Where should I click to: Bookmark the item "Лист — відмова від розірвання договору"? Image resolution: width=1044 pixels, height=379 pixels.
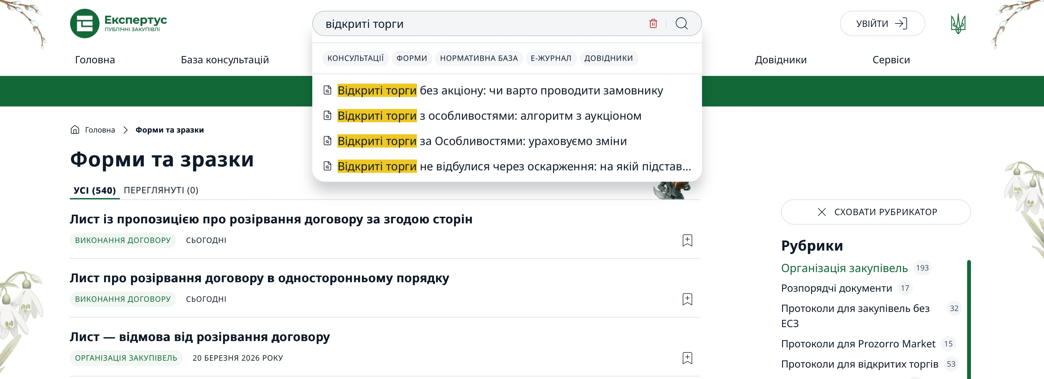pos(687,358)
